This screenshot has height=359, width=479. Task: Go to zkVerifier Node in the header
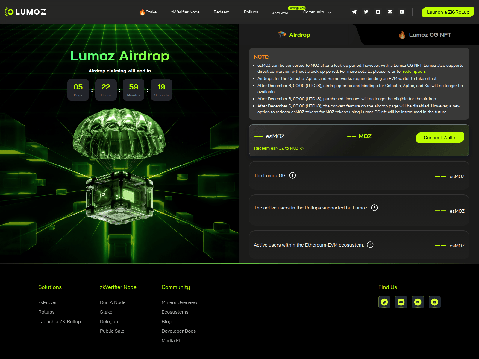click(185, 12)
